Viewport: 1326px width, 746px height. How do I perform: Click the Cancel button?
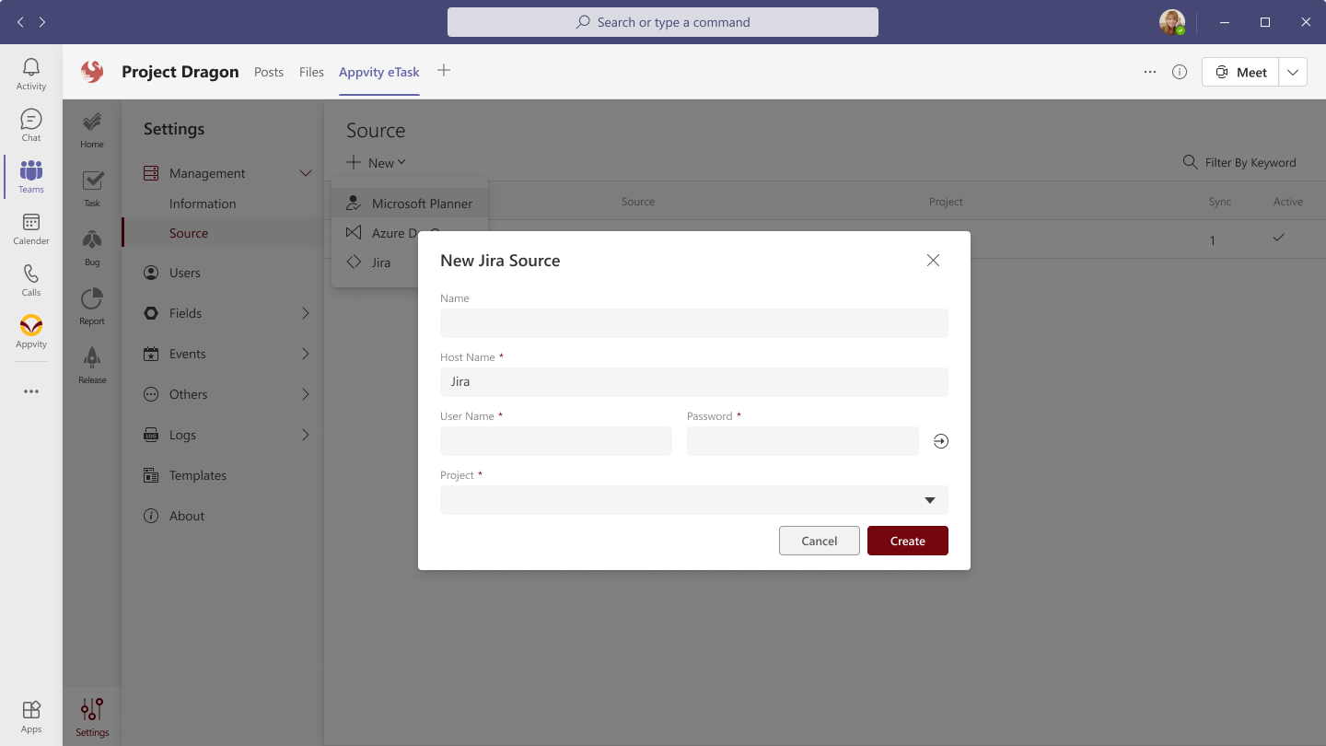point(819,541)
